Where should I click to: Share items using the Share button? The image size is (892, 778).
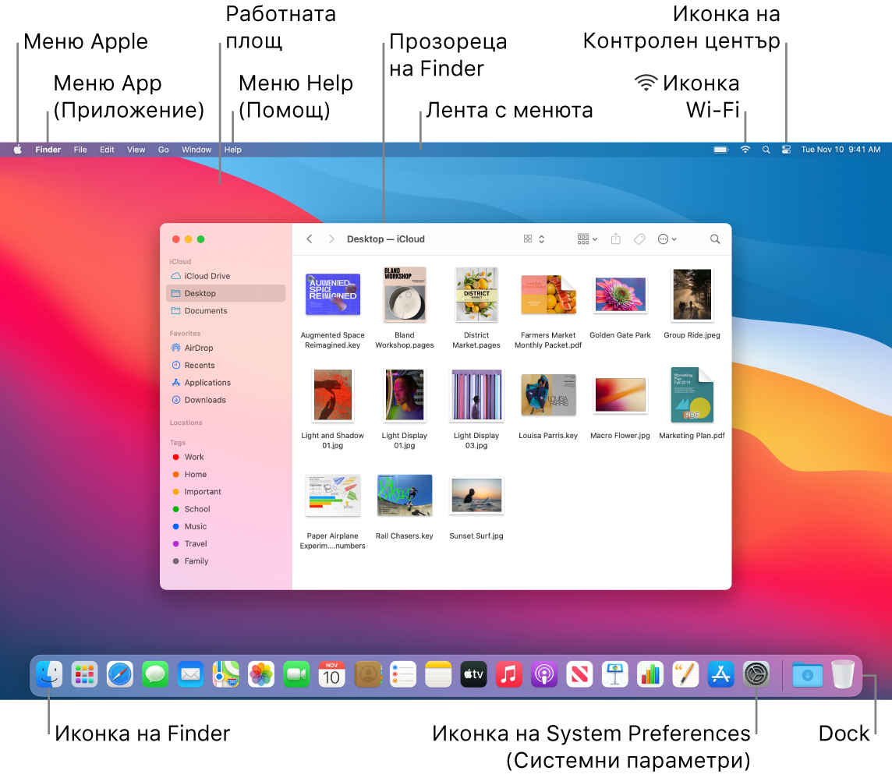click(x=615, y=239)
